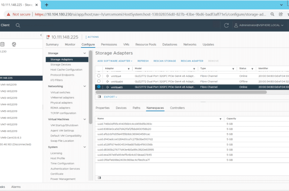The height and width of the screenshot is (191, 289).
Task: Open Power Management settings
Action: pos(63,179)
